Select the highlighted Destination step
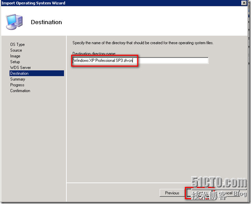251x204 pixels. coord(36,73)
